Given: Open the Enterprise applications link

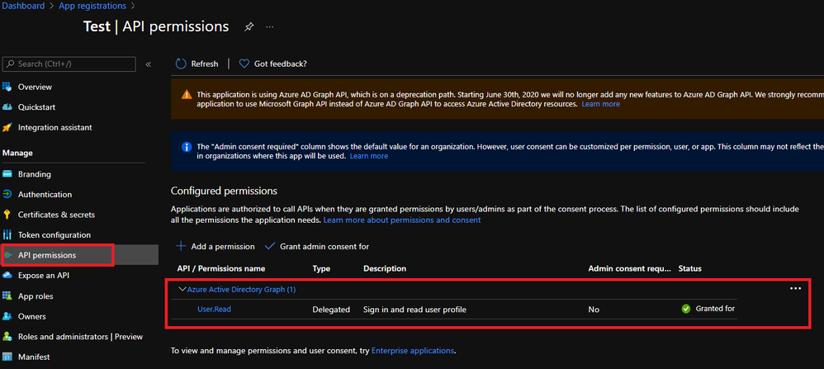Looking at the screenshot, I should pyautogui.click(x=413, y=350).
